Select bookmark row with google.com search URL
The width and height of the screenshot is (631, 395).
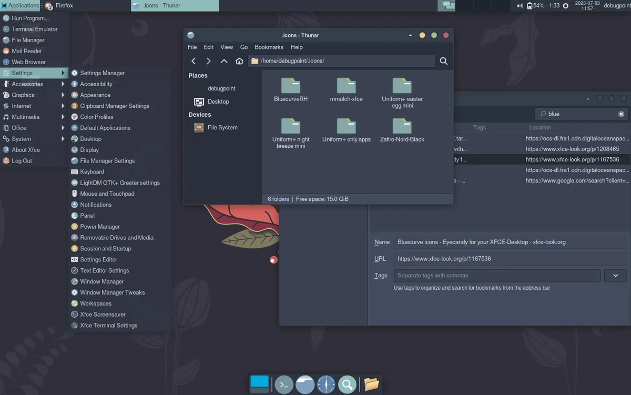tap(542, 180)
